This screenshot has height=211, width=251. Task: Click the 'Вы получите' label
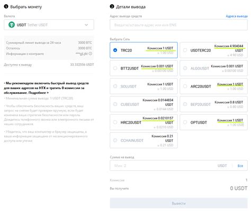(119, 188)
